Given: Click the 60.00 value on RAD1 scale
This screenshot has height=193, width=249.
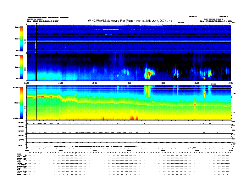Looking at the screenshot, I should 17,56.
